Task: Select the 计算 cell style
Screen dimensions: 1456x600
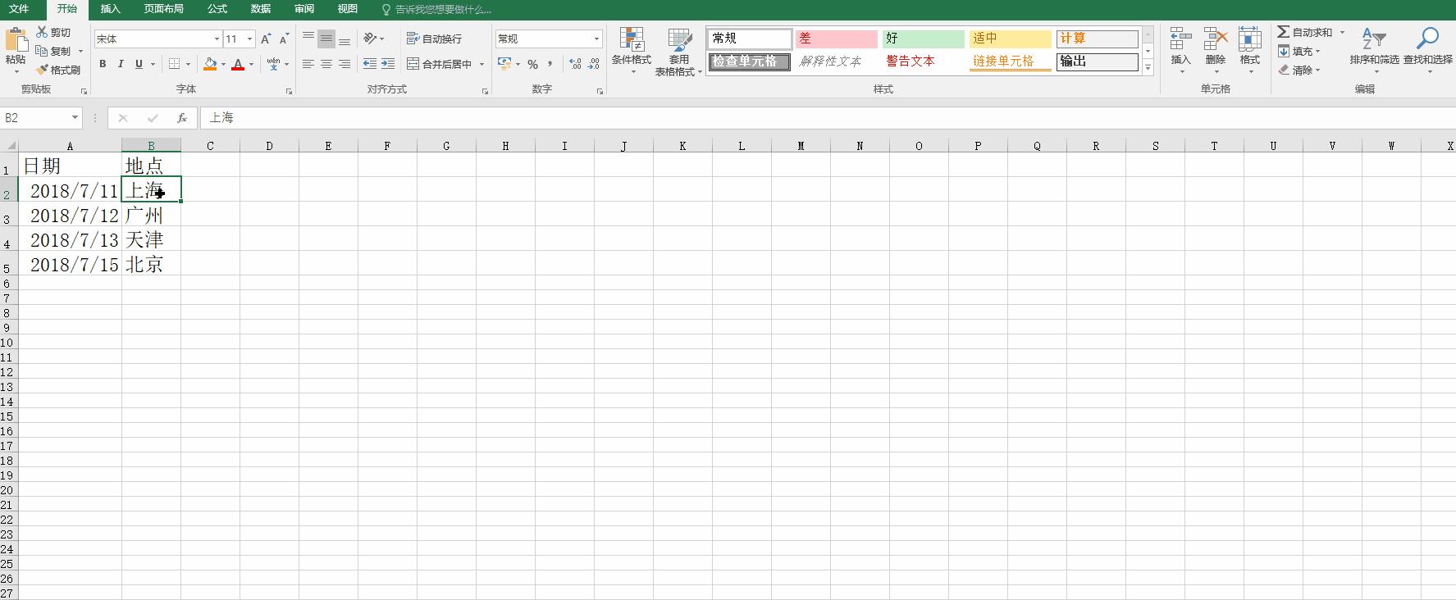Action: click(1097, 39)
